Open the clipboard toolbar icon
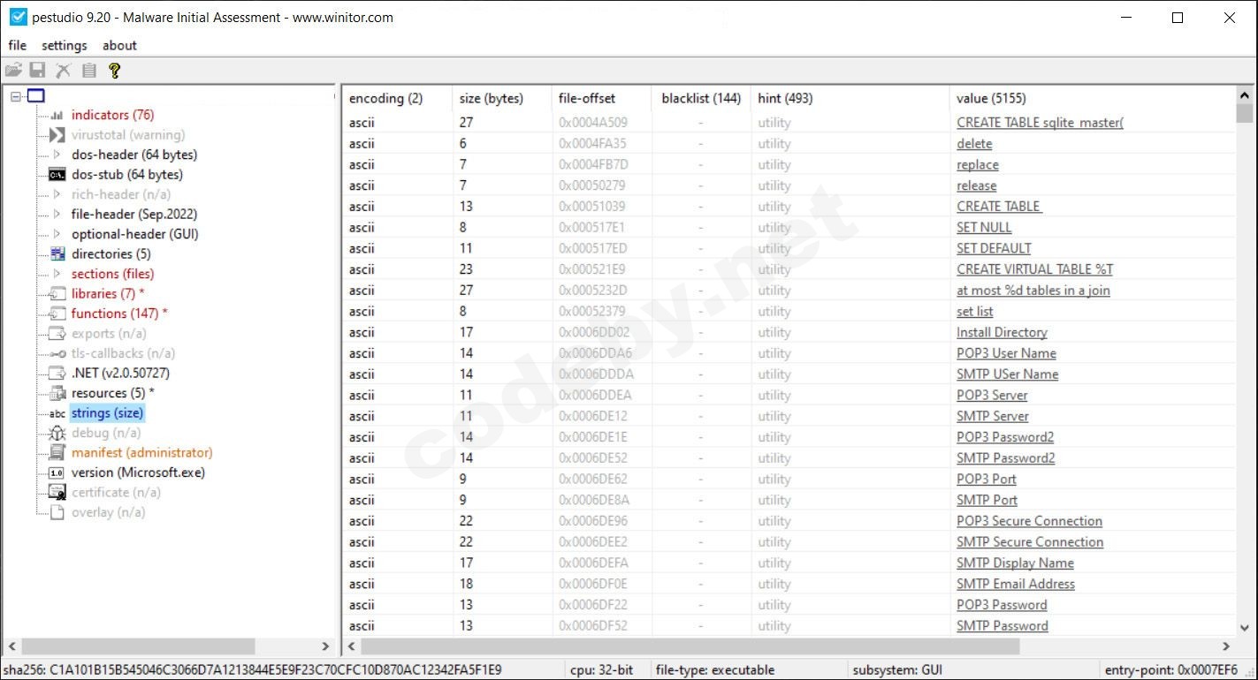Screen dimensions: 1258x680 pyautogui.click(x=88, y=70)
